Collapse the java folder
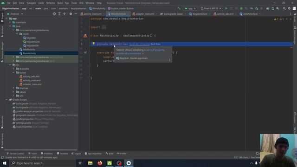297x167 pixels. [x=10, y=26]
